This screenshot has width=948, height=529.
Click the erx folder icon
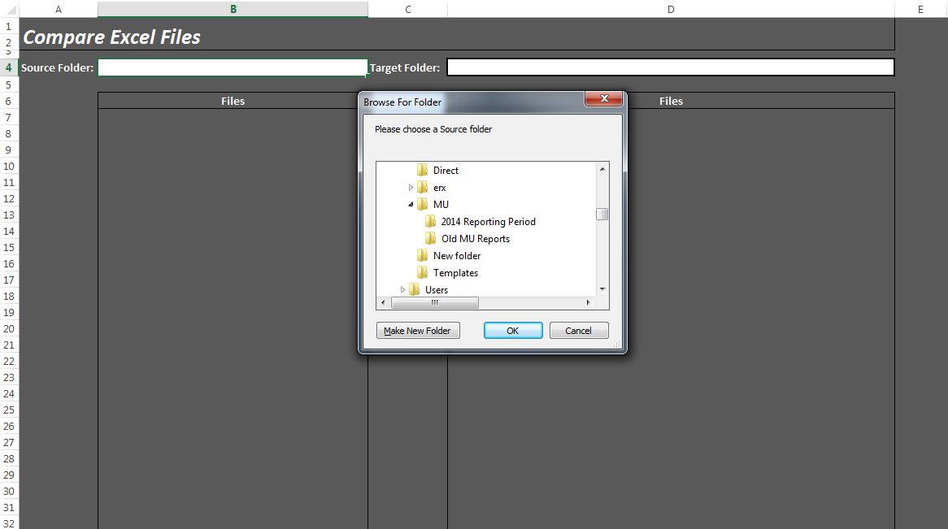[422, 188]
